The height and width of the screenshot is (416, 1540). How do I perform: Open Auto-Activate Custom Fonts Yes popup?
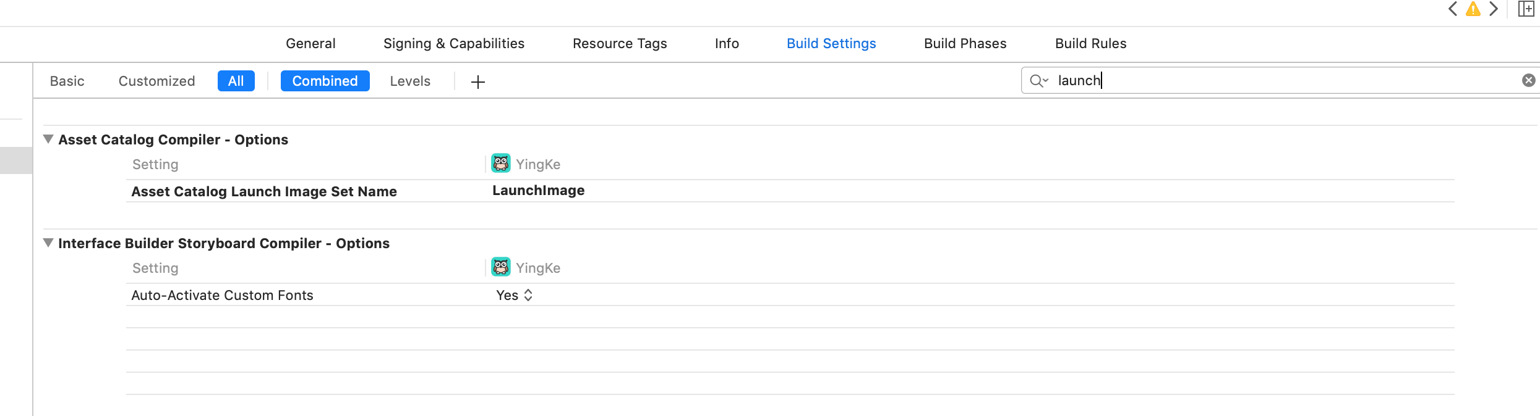click(515, 295)
